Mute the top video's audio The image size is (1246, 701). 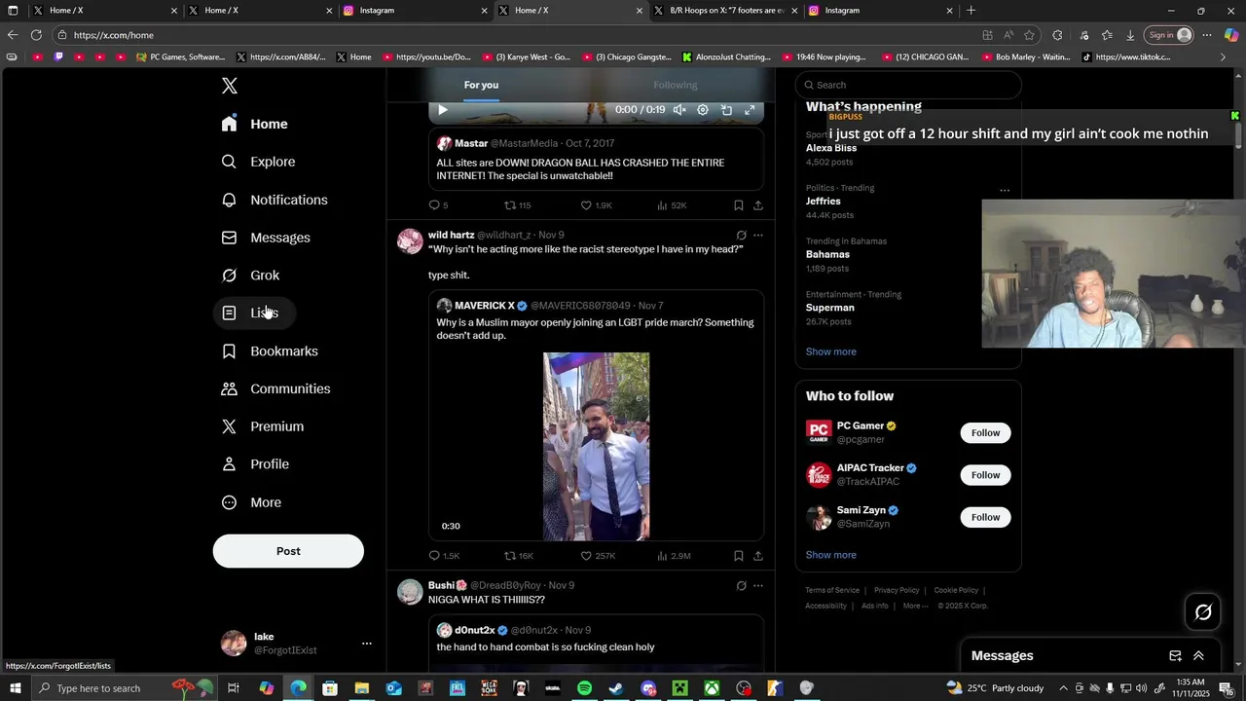tap(679, 110)
